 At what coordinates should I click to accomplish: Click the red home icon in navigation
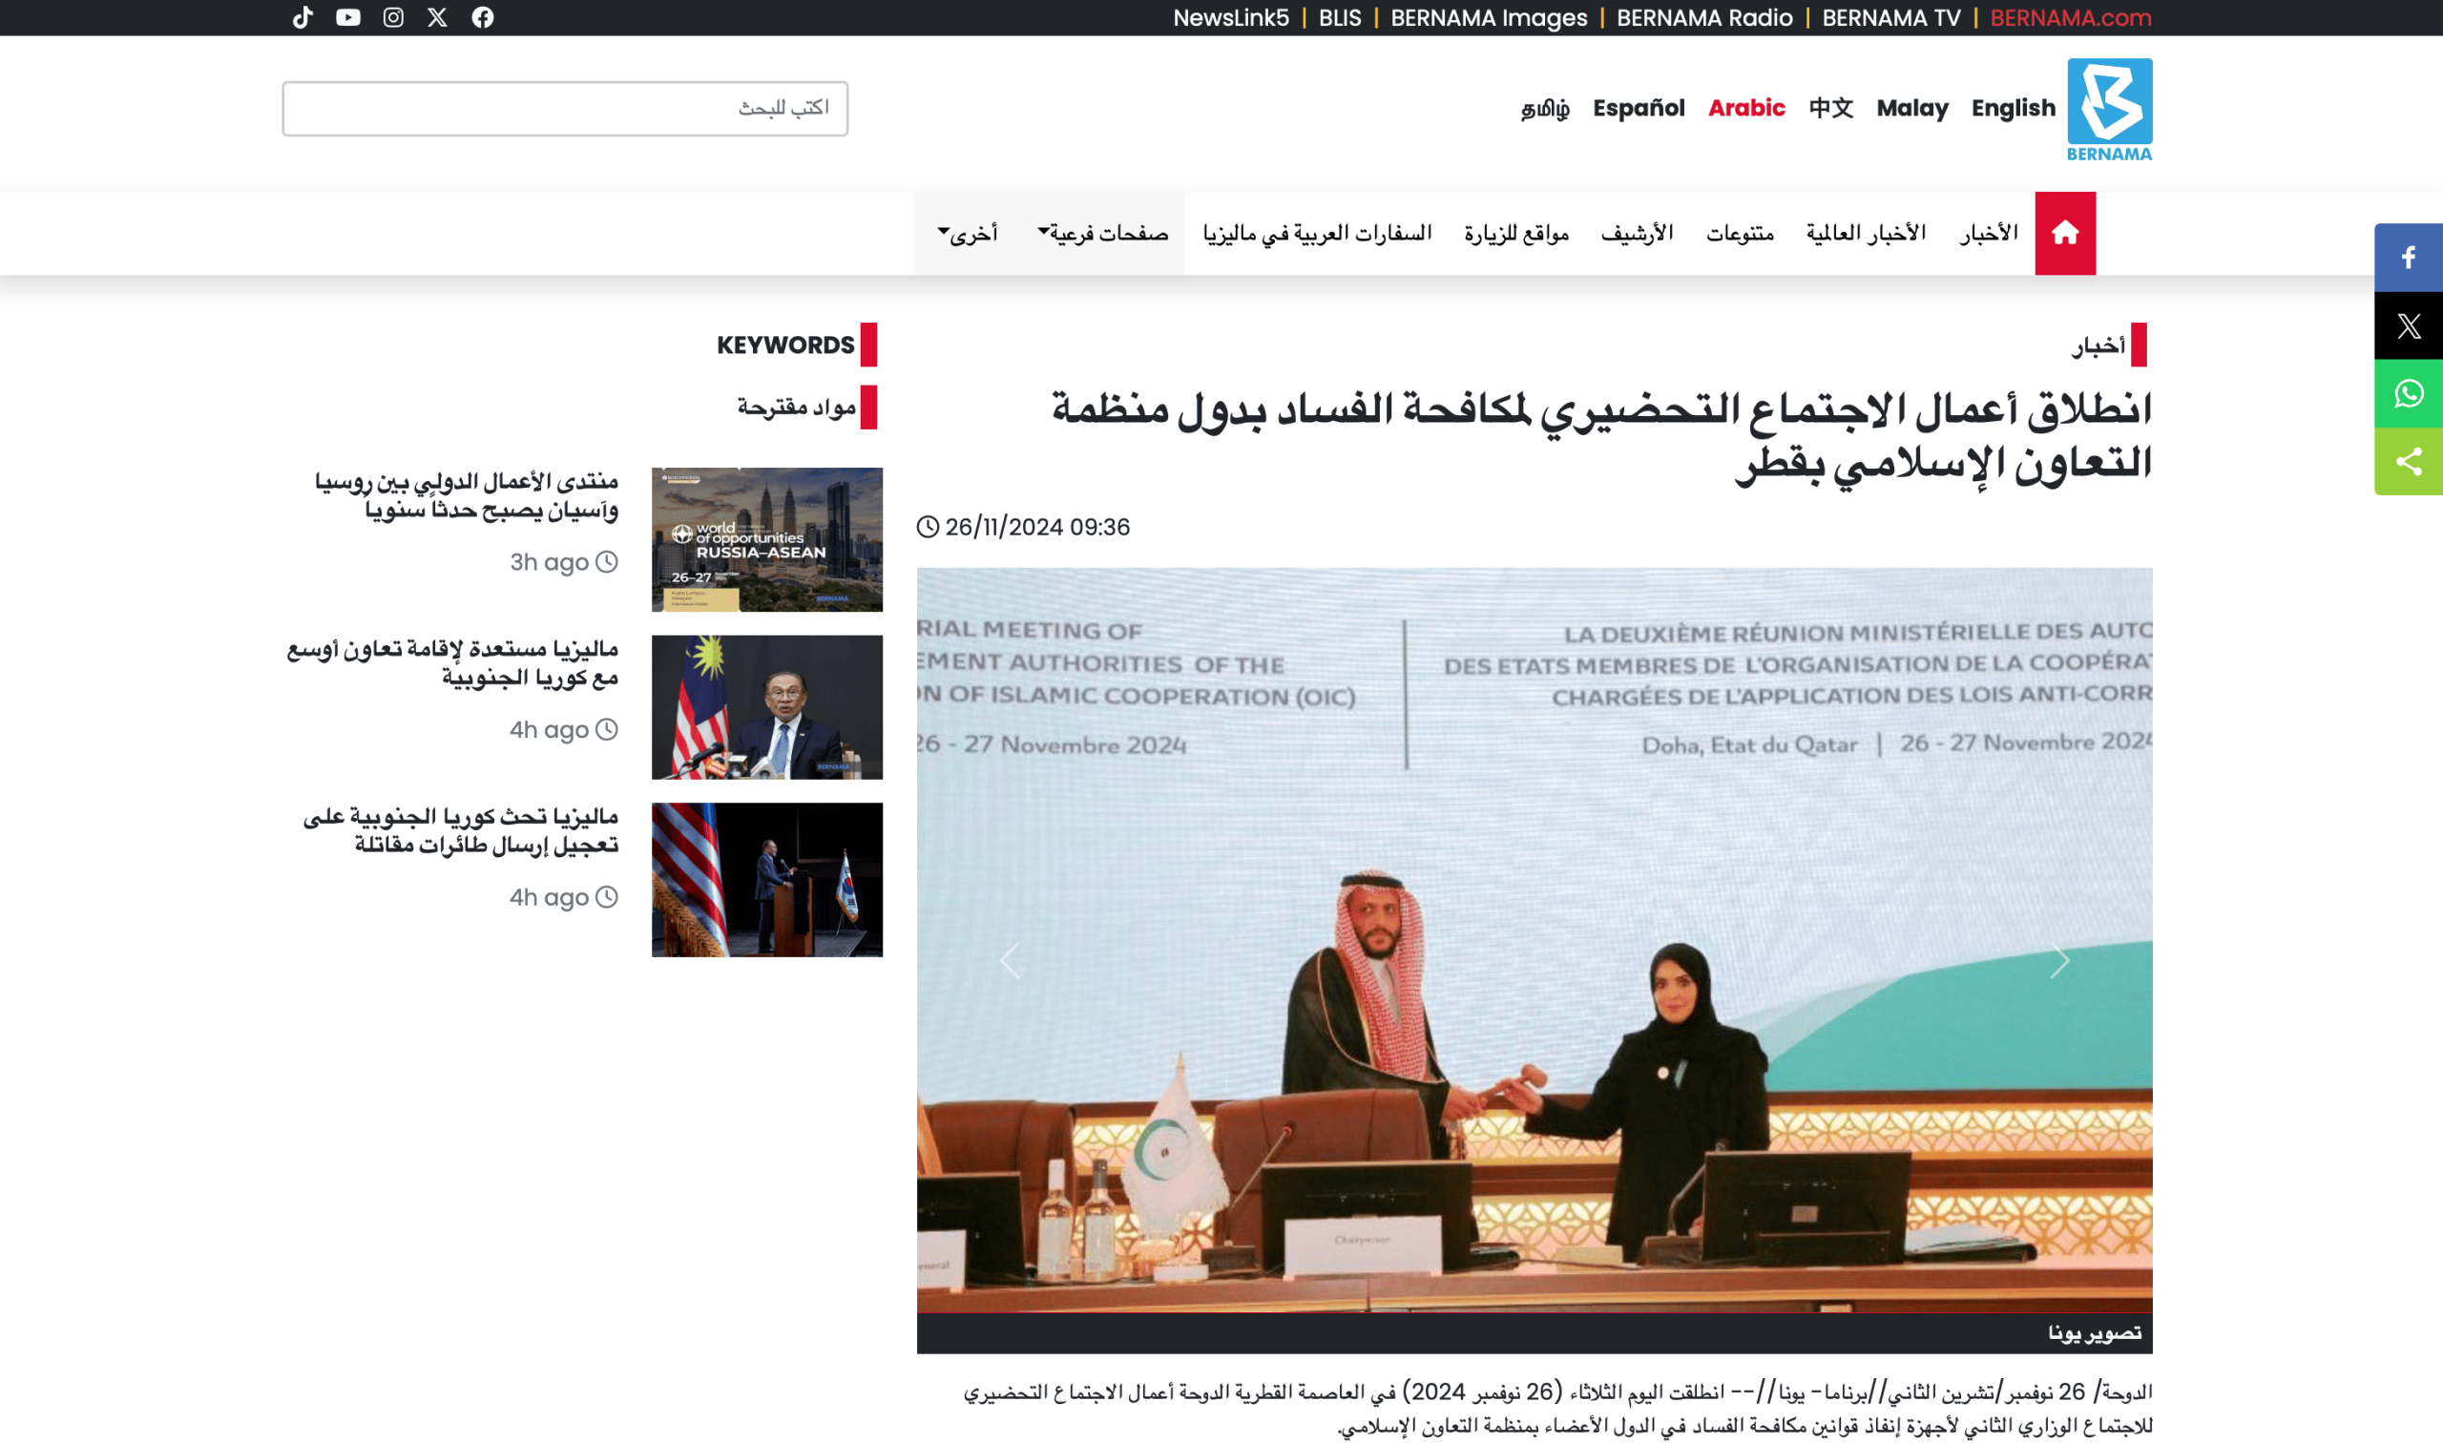click(2064, 234)
